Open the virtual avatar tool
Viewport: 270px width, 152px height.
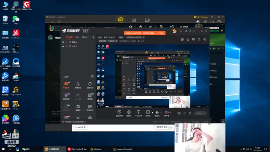coord(66,108)
